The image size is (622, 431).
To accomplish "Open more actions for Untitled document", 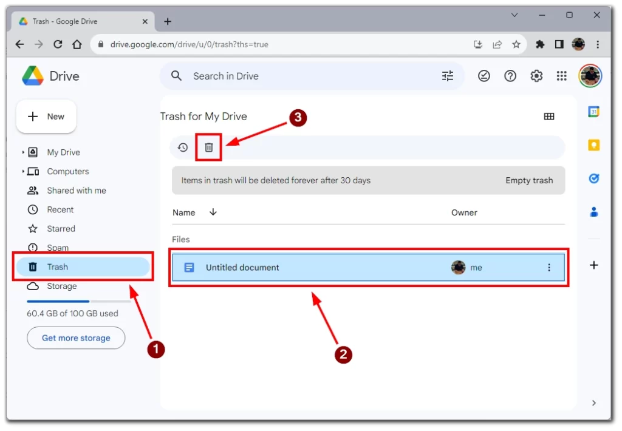I will click(549, 268).
